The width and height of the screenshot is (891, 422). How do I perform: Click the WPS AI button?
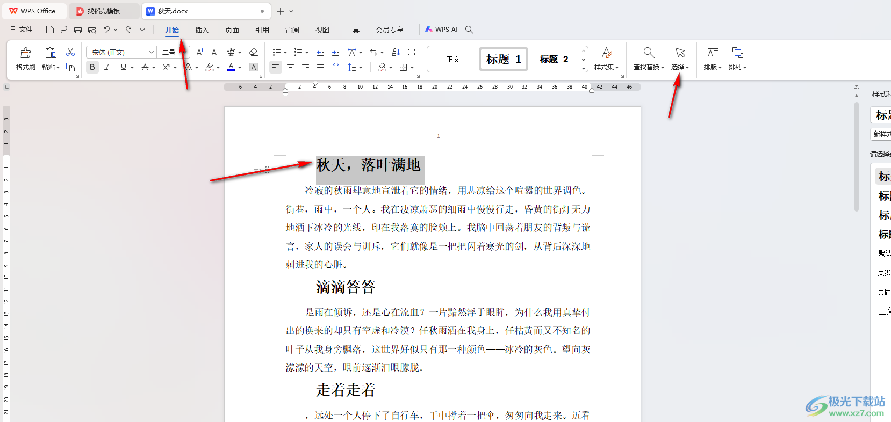441,30
